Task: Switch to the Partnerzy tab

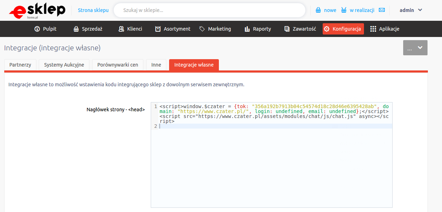Action: [20, 65]
